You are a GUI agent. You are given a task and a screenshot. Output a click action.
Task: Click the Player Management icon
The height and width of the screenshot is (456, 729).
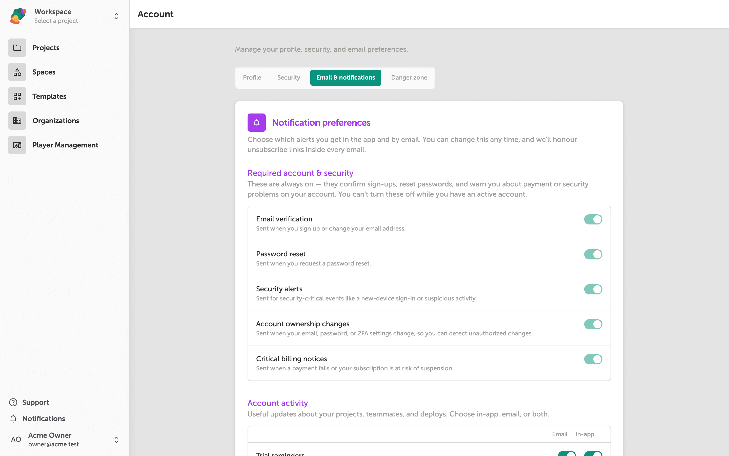17,145
